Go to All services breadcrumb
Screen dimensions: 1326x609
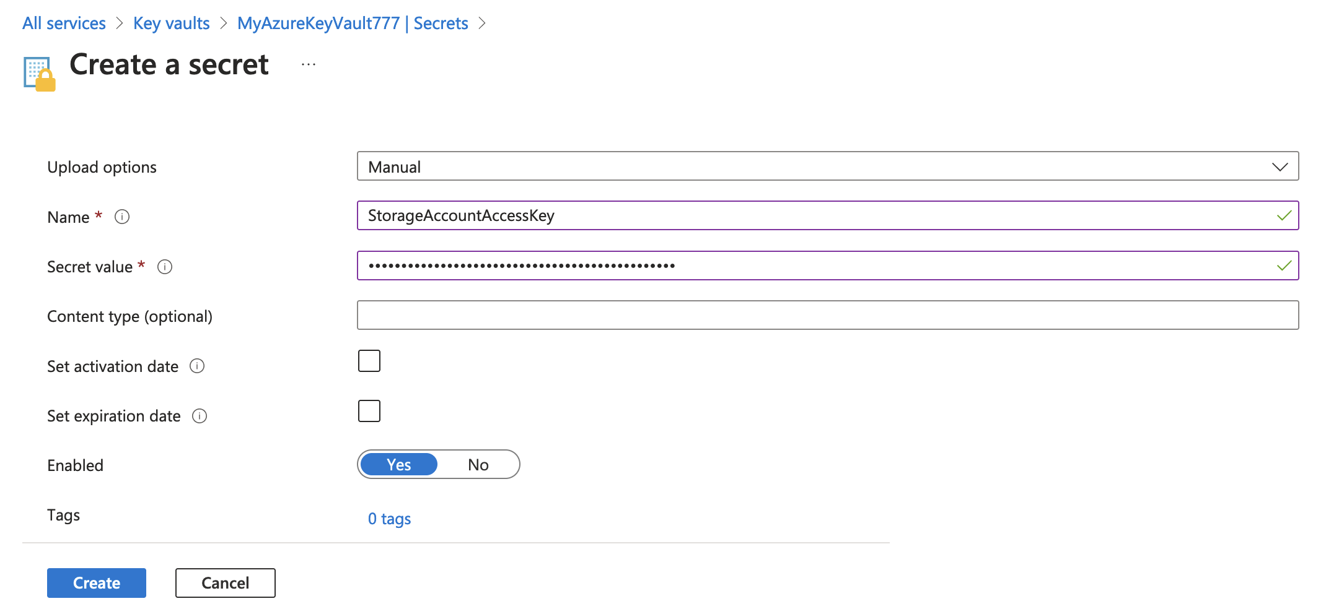tap(64, 24)
